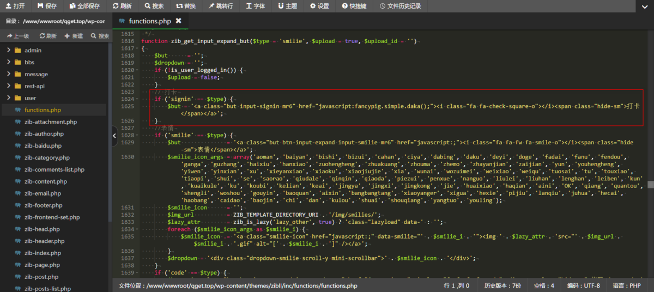Click the 语言: PHP language status item
This screenshot has width=654, height=292.
click(628, 285)
